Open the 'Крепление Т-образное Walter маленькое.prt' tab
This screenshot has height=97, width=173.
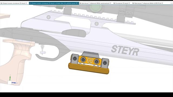[95, 3]
